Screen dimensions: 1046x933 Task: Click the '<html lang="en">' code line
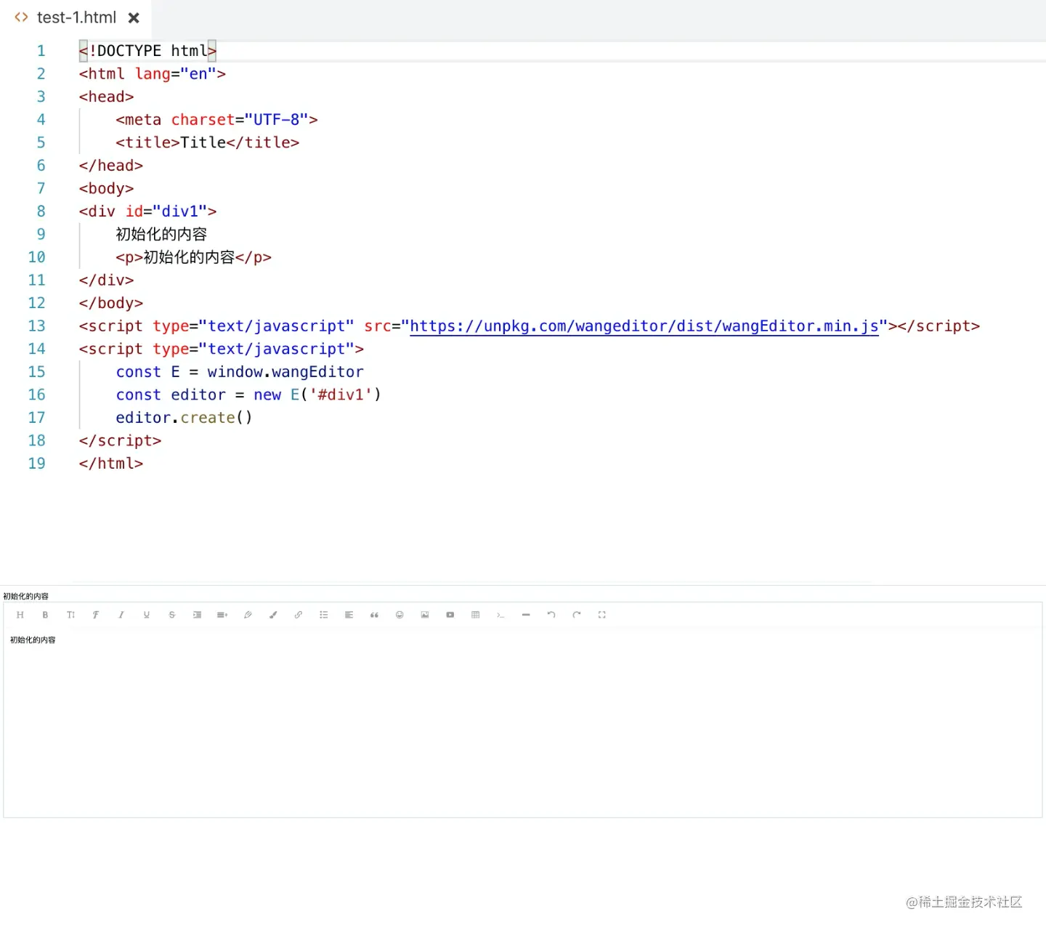point(152,74)
